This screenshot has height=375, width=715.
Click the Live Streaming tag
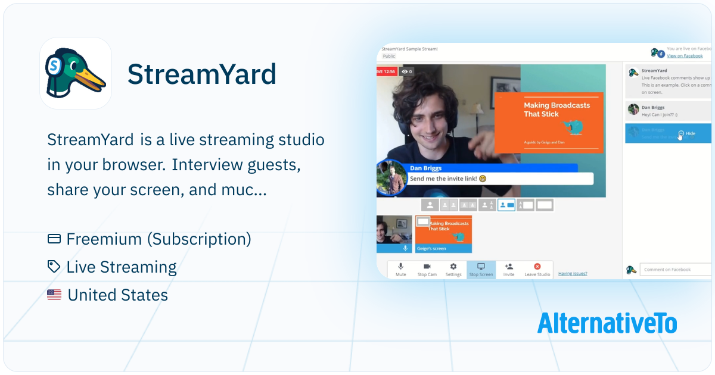[x=122, y=267]
